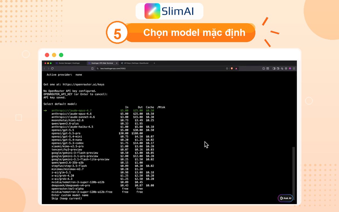Choose Skip (keep current) option
This screenshot has width=339, height=212.
(67, 198)
